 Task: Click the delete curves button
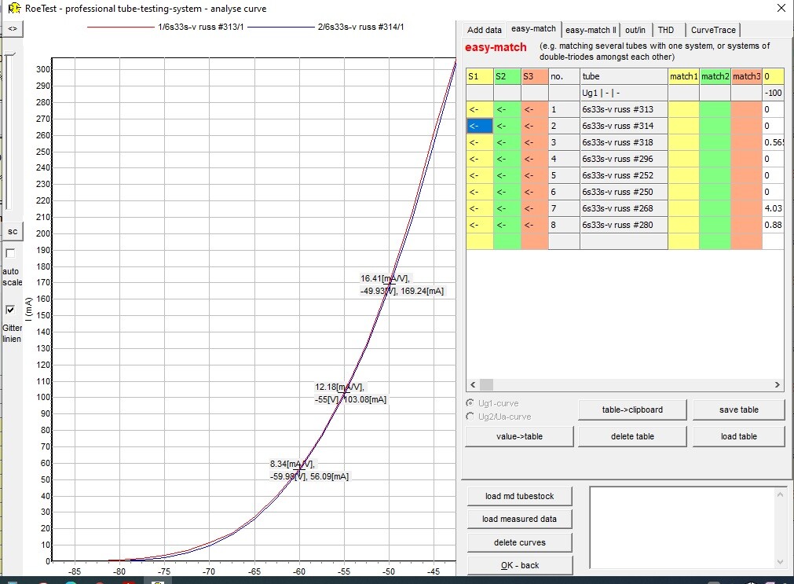click(x=520, y=542)
